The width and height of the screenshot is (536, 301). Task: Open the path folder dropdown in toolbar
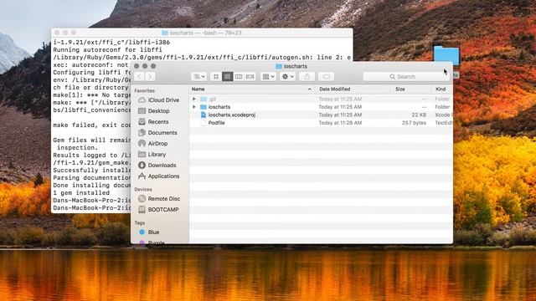[198, 76]
